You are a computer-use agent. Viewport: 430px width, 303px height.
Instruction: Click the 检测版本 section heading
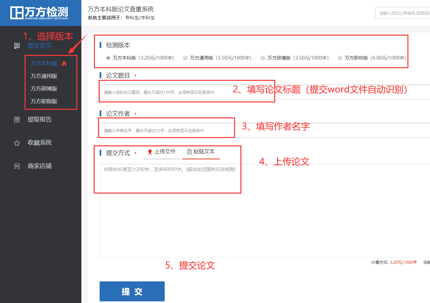[x=118, y=45]
